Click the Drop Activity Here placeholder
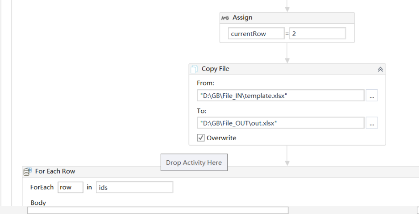The height and width of the screenshot is (214, 419). [194, 162]
